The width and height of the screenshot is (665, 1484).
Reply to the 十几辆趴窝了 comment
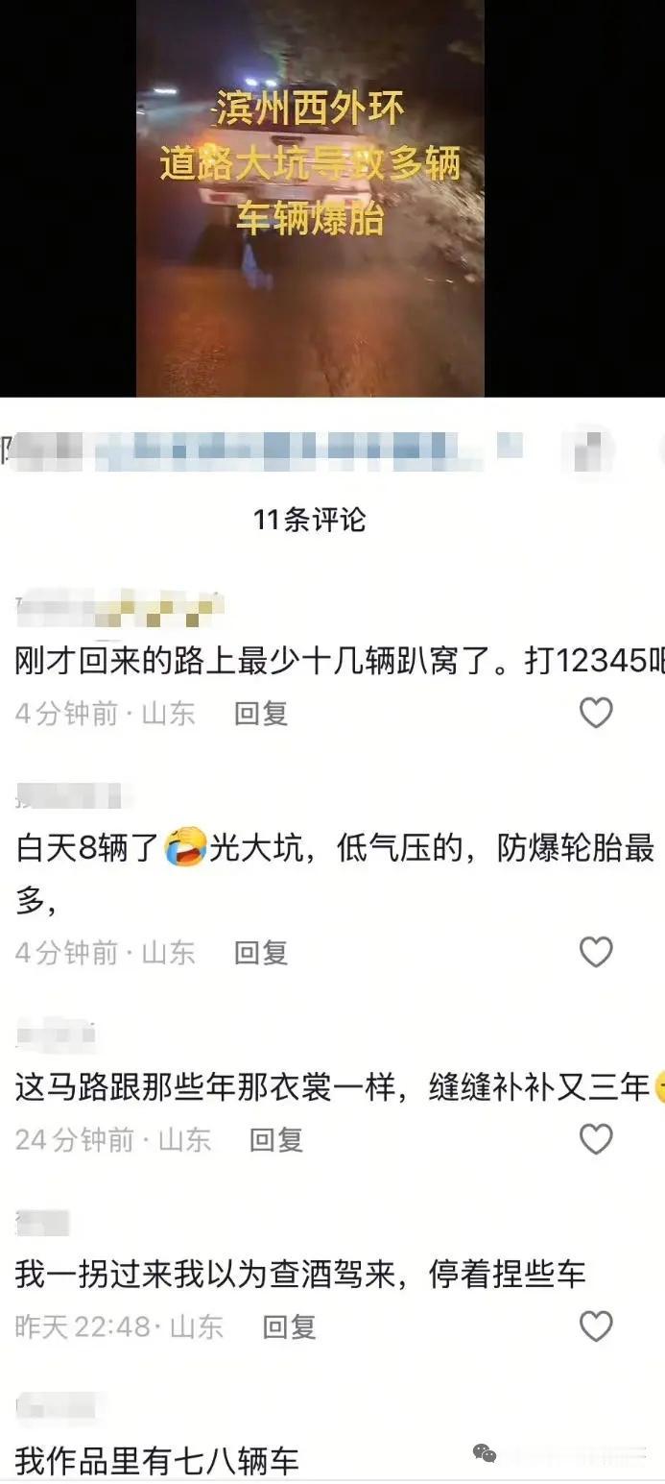coord(261,714)
